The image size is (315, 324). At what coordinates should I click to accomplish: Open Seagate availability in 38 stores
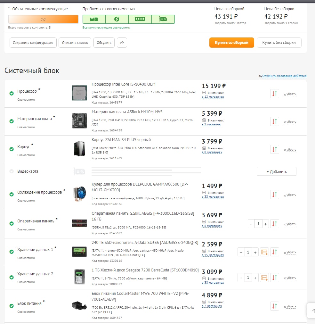click(x=213, y=283)
